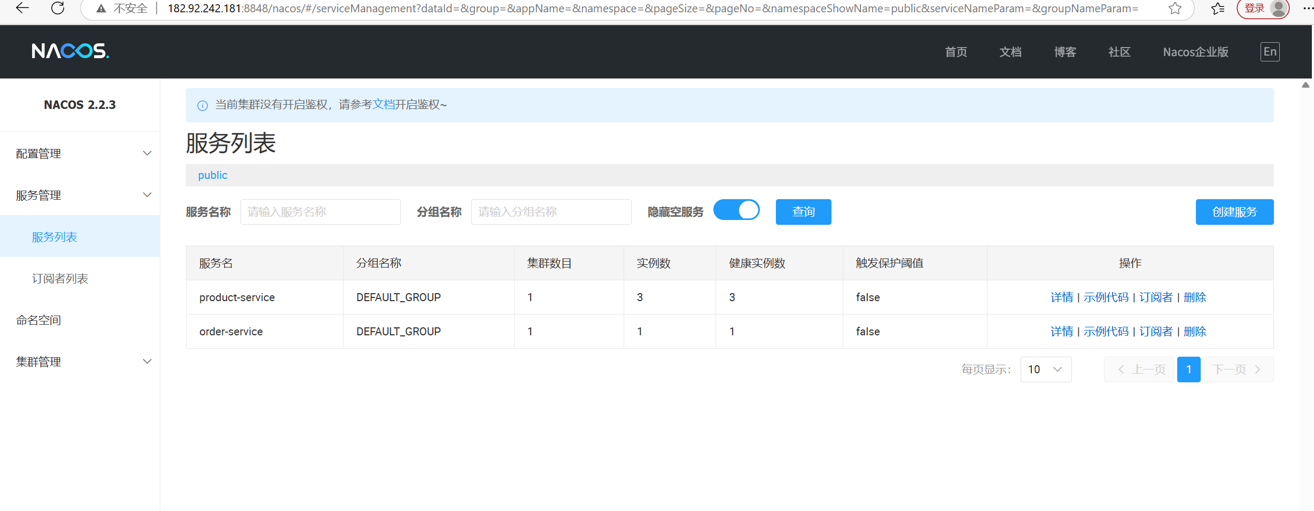Click the scrollbar up arrow
The width and height of the screenshot is (1314, 511).
click(1305, 85)
